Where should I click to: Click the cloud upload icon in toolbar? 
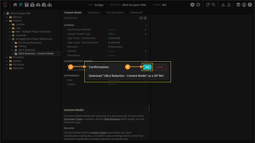38,5
